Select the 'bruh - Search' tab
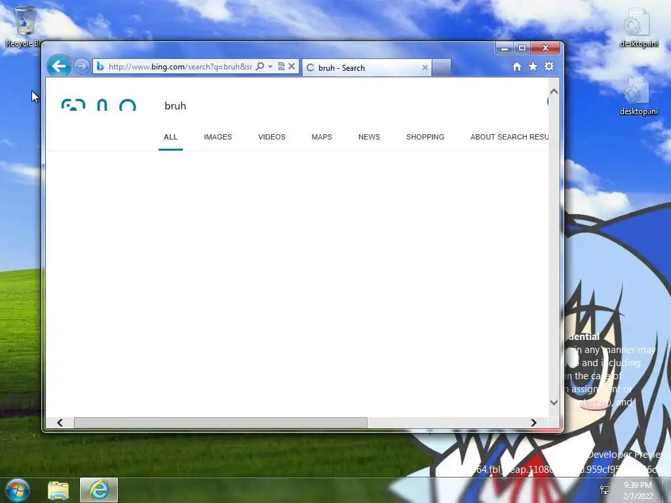Screen dimensions: 671x503 tap(367, 67)
